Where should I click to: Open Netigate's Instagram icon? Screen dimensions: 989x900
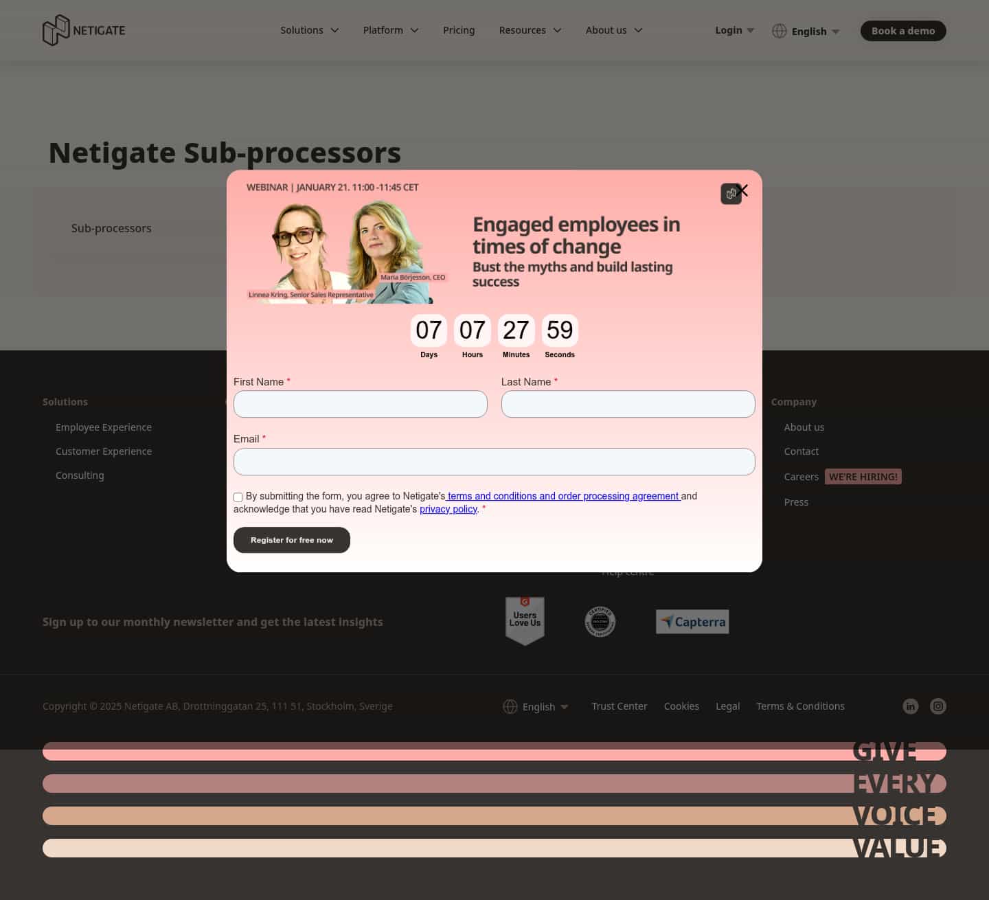[937, 706]
